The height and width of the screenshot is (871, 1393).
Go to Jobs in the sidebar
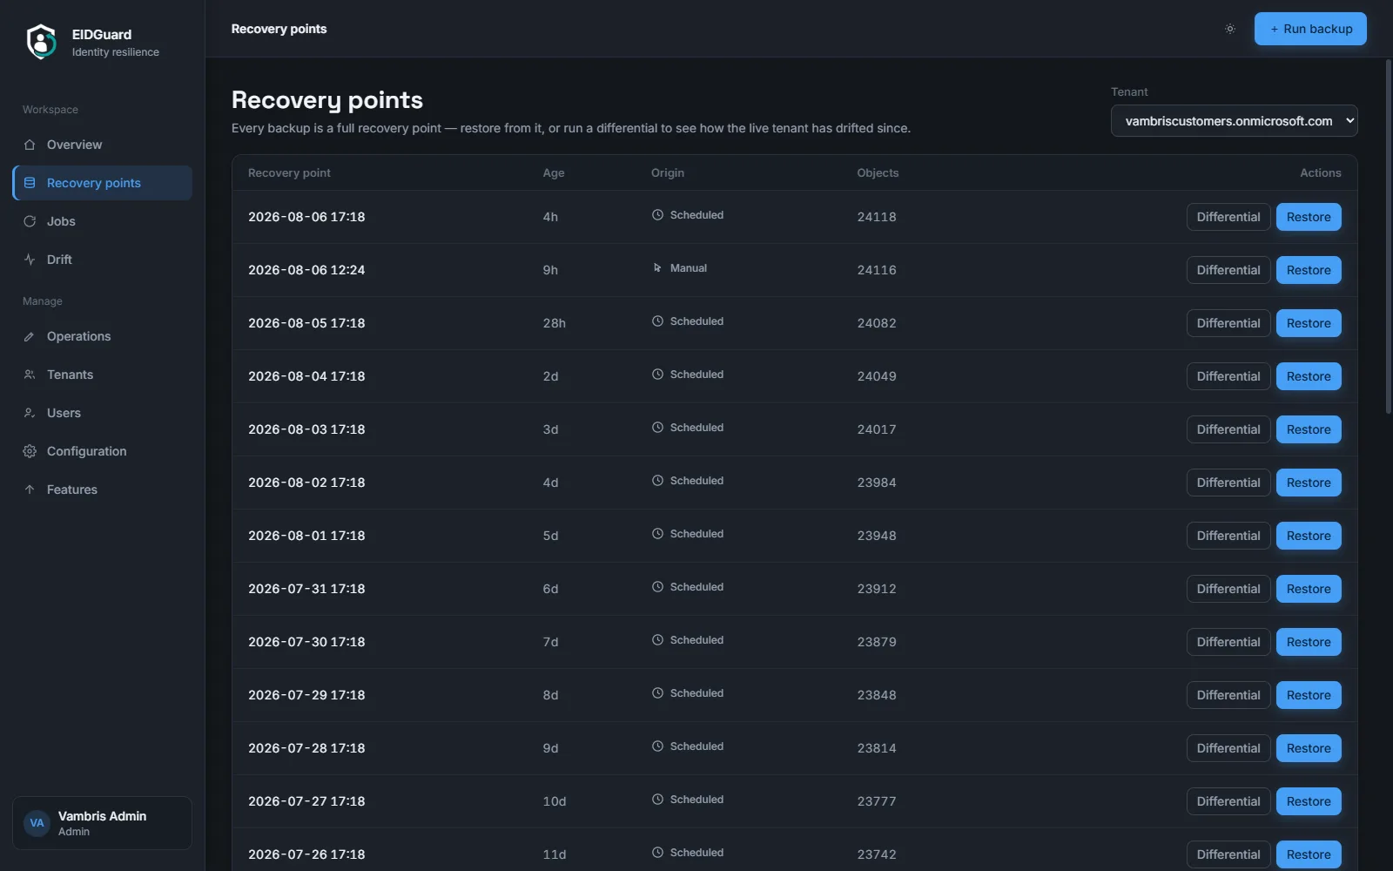pos(103,221)
